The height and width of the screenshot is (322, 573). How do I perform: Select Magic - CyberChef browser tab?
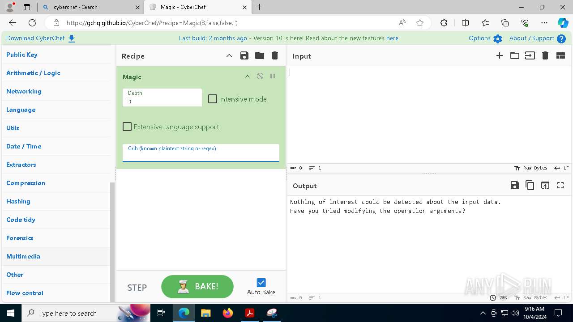pyautogui.click(x=197, y=7)
